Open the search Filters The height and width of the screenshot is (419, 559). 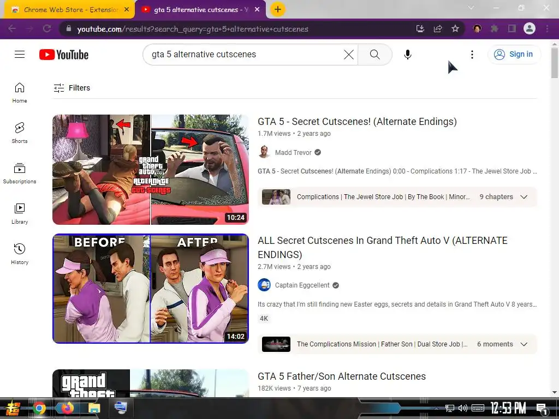72,88
